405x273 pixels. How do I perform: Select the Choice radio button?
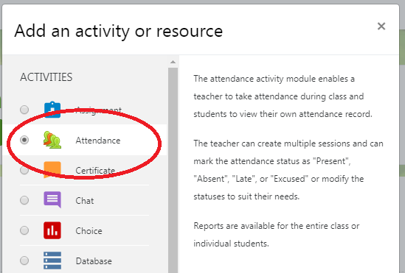pyautogui.click(x=24, y=230)
